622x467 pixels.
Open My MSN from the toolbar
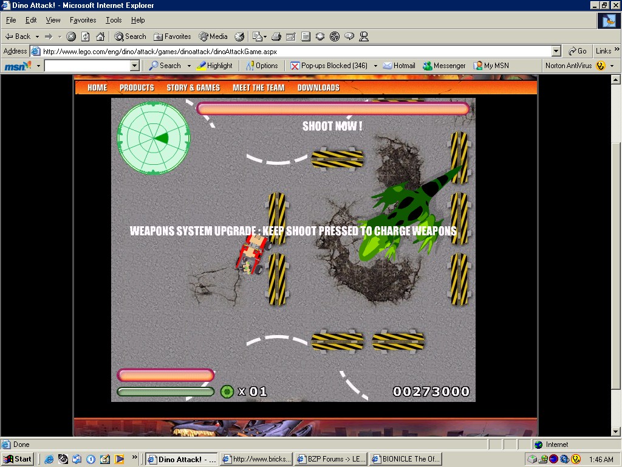(x=491, y=66)
